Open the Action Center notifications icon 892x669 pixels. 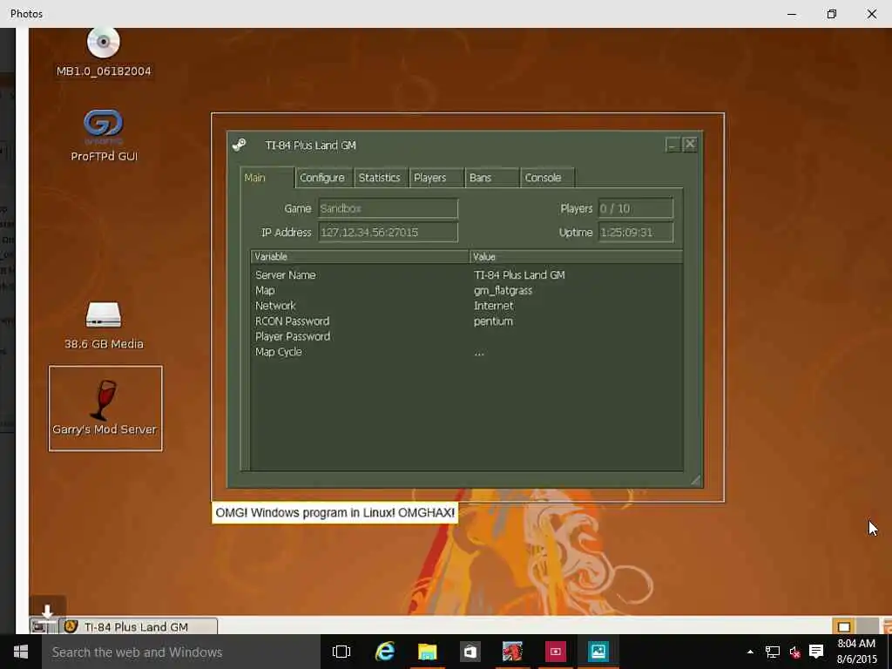click(x=816, y=652)
